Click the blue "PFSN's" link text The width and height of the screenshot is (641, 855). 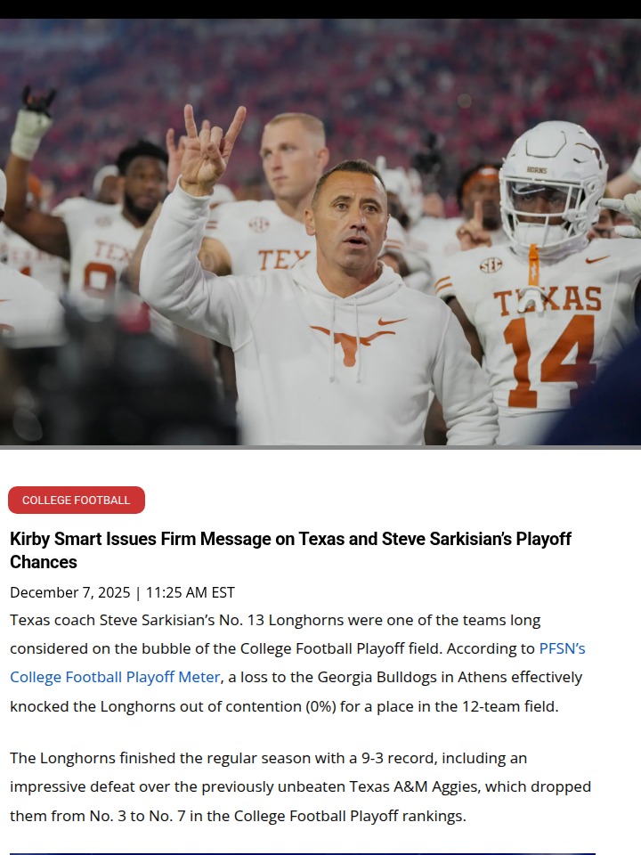tap(562, 648)
